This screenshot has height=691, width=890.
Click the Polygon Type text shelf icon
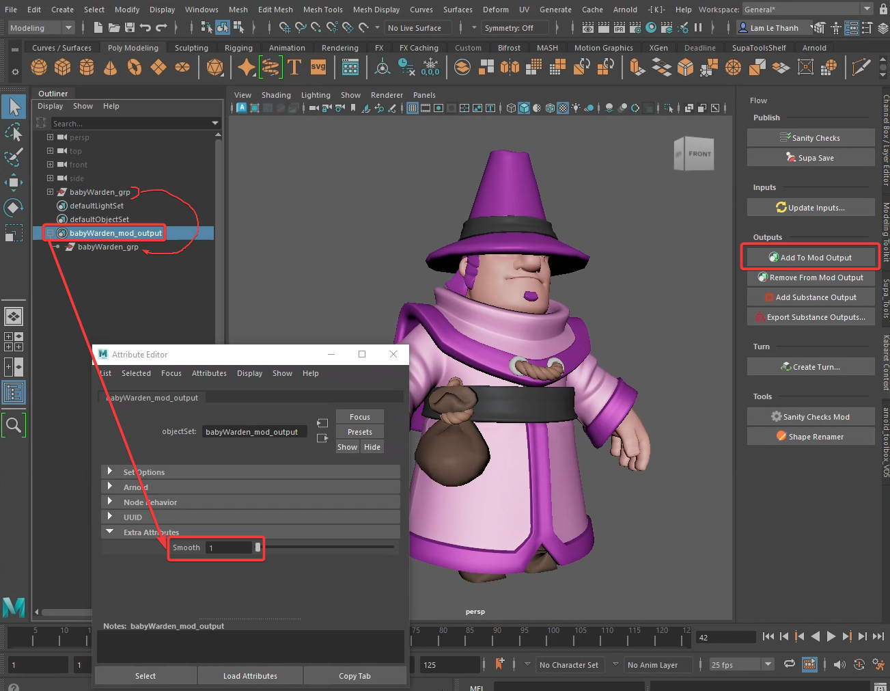(294, 67)
